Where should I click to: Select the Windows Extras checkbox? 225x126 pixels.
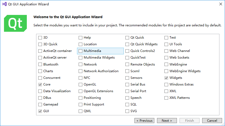tap(167, 84)
